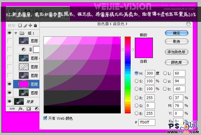201x135 pixels.
Task: Select the Lab a radio button
Action: point(165,81)
